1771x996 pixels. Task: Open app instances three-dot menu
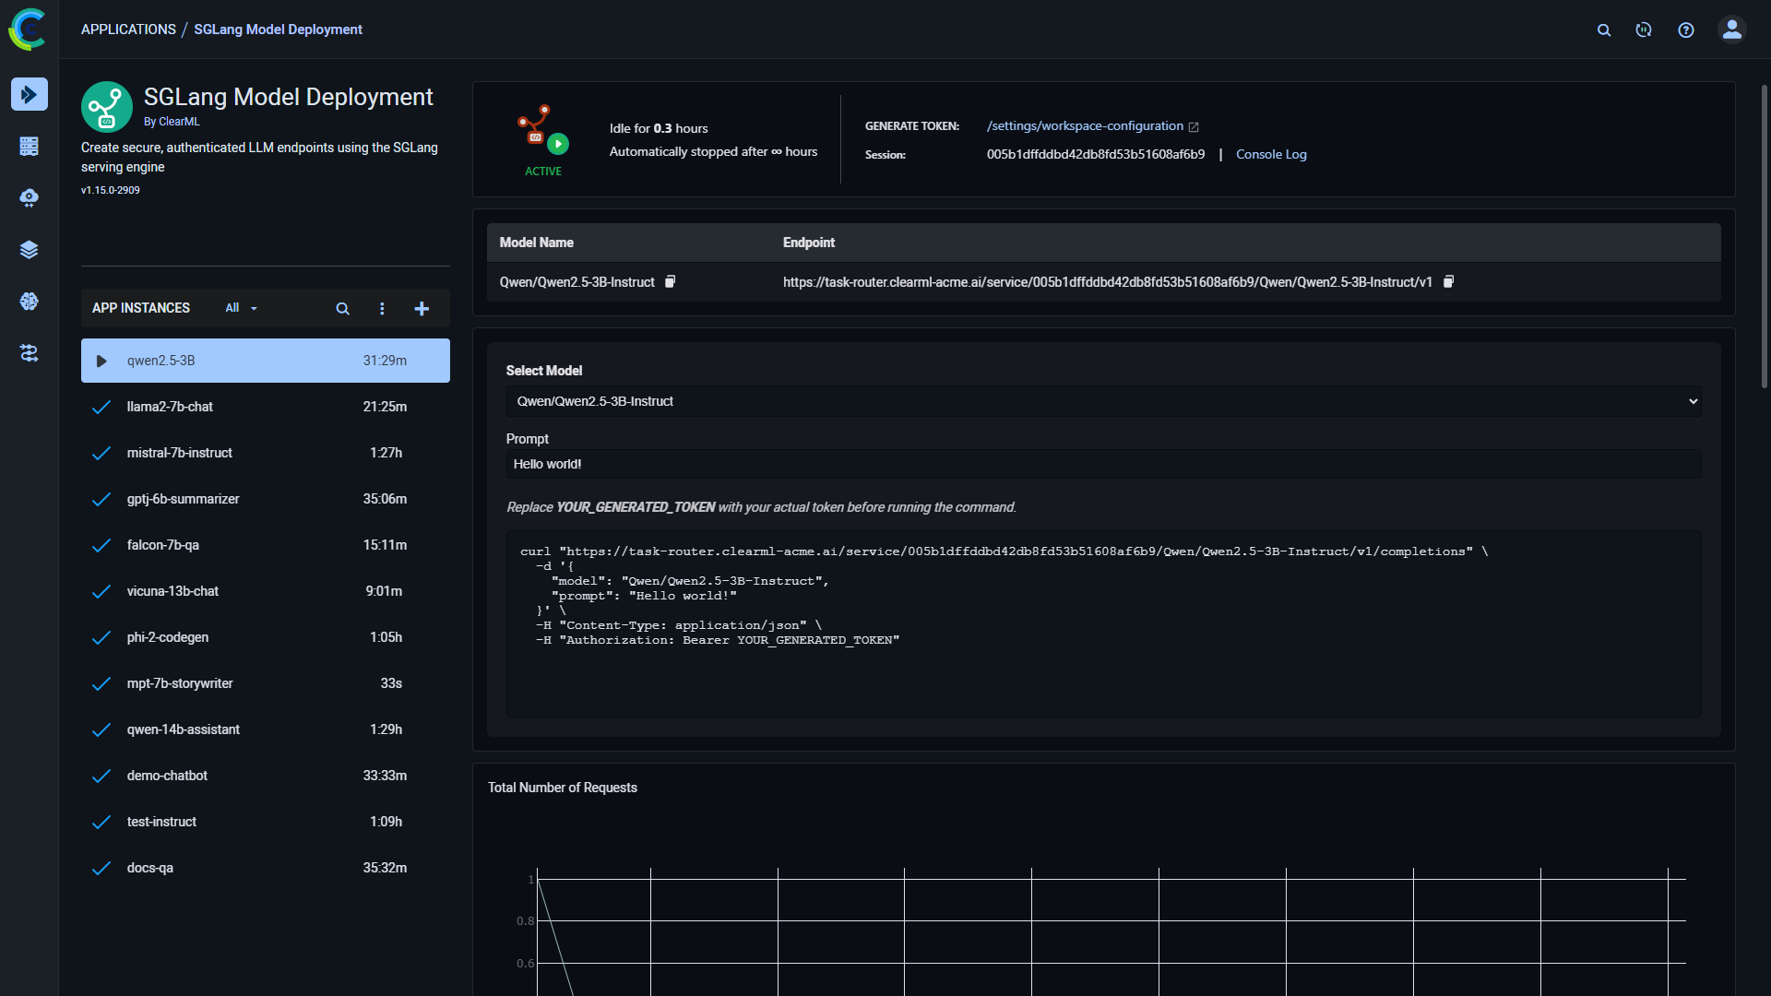pos(382,309)
